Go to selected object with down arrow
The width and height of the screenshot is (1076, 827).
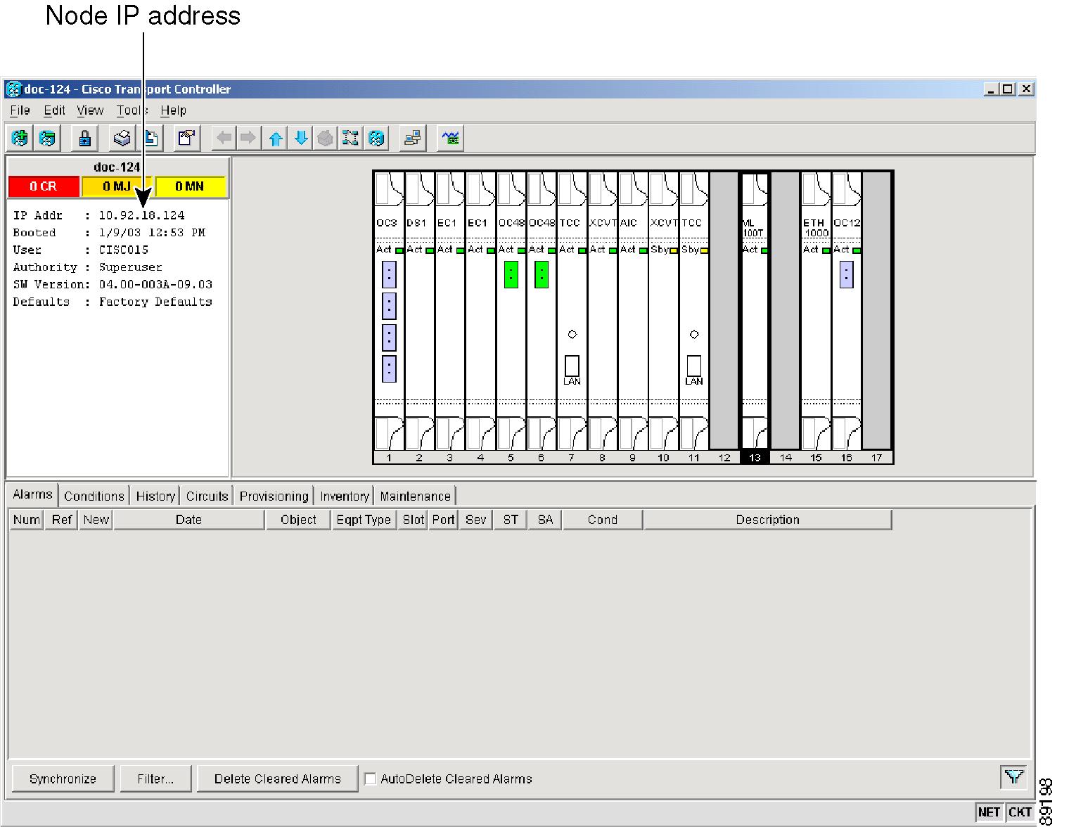(x=300, y=138)
